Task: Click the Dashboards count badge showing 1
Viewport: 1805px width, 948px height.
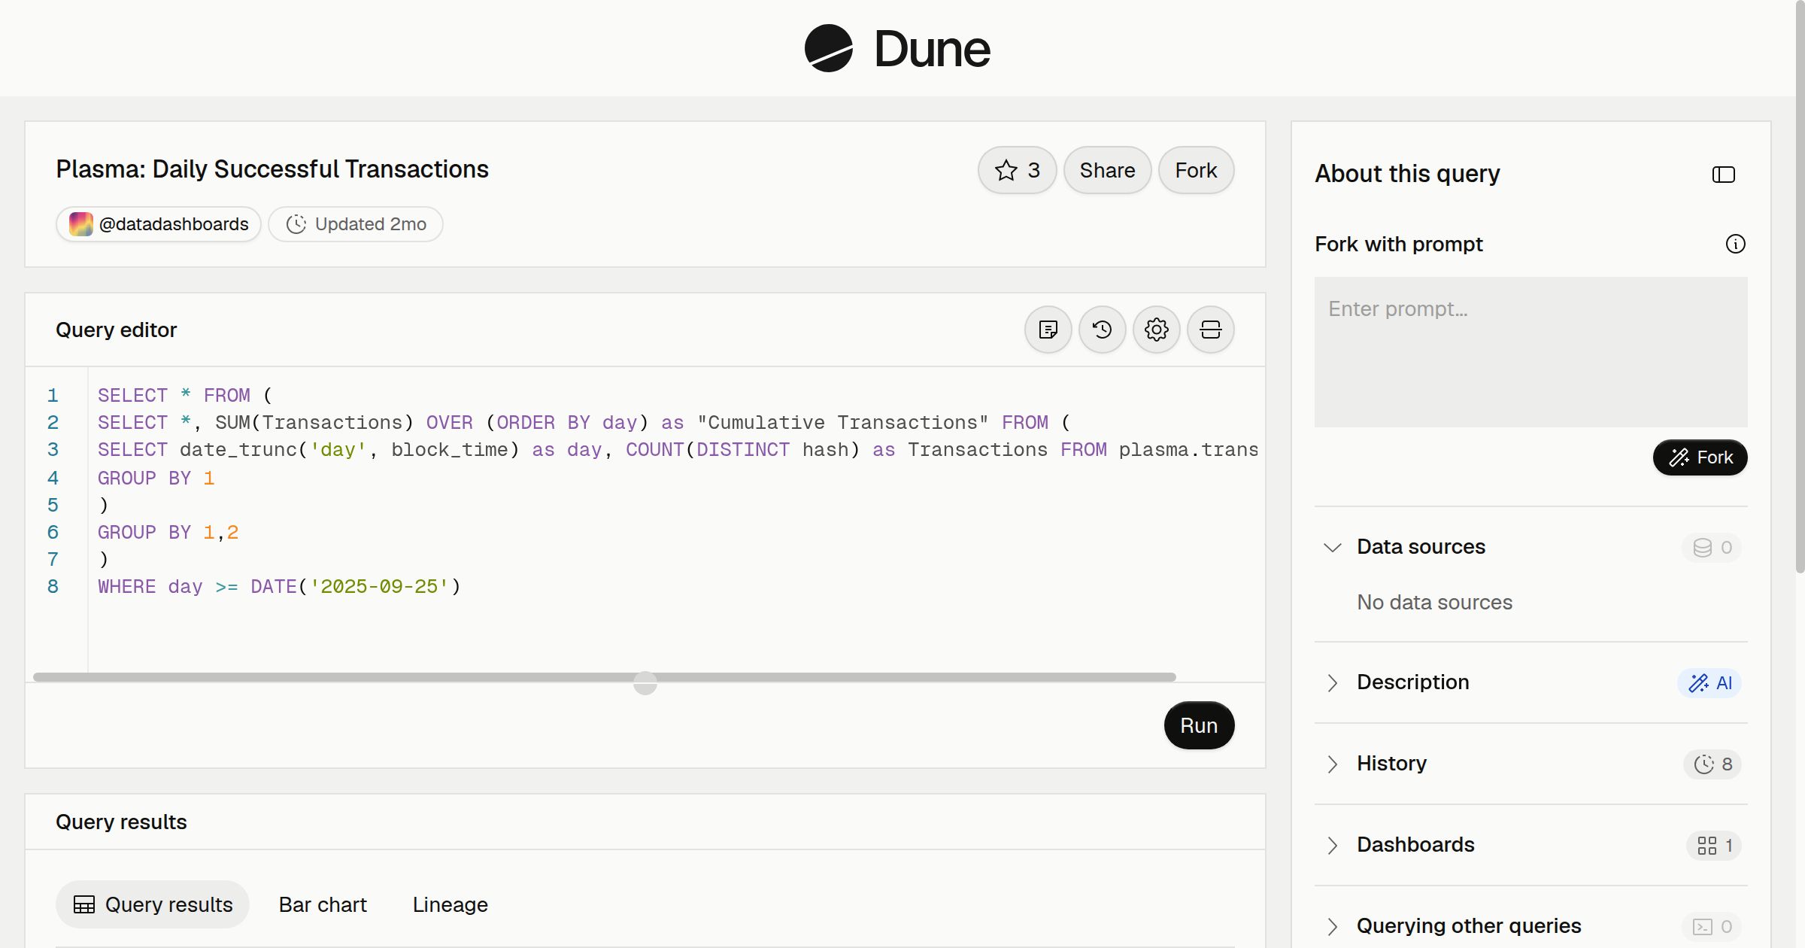Action: point(1714,845)
